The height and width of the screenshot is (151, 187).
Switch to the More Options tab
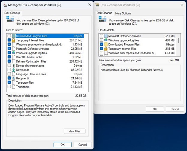tap(123, 13)
